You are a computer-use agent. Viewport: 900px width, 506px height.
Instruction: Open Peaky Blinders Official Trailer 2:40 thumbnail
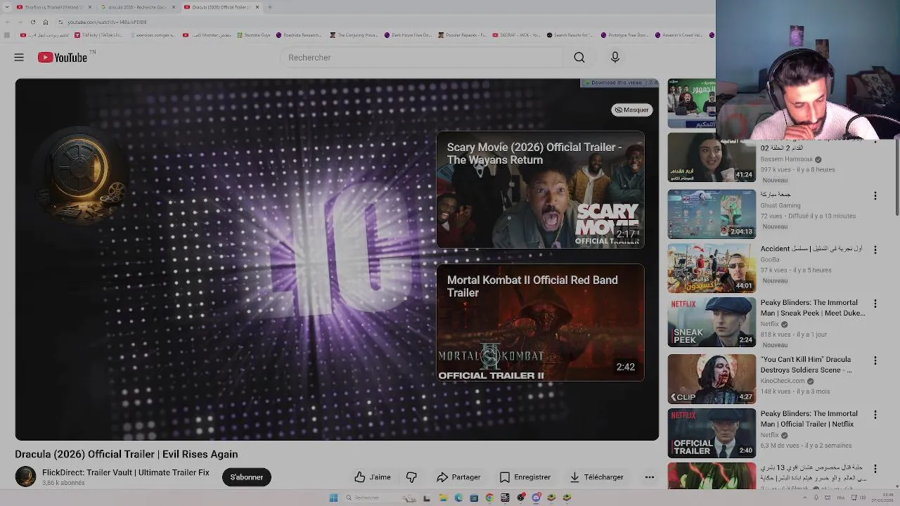(712, 433)
